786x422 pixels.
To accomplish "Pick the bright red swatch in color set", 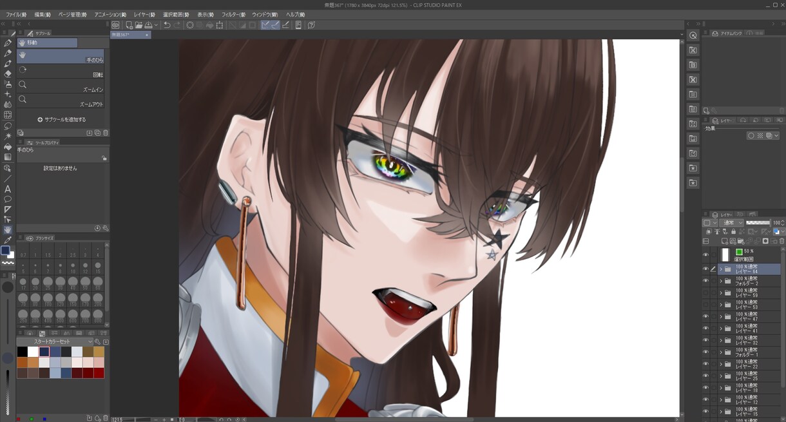I will coord(99,372).
